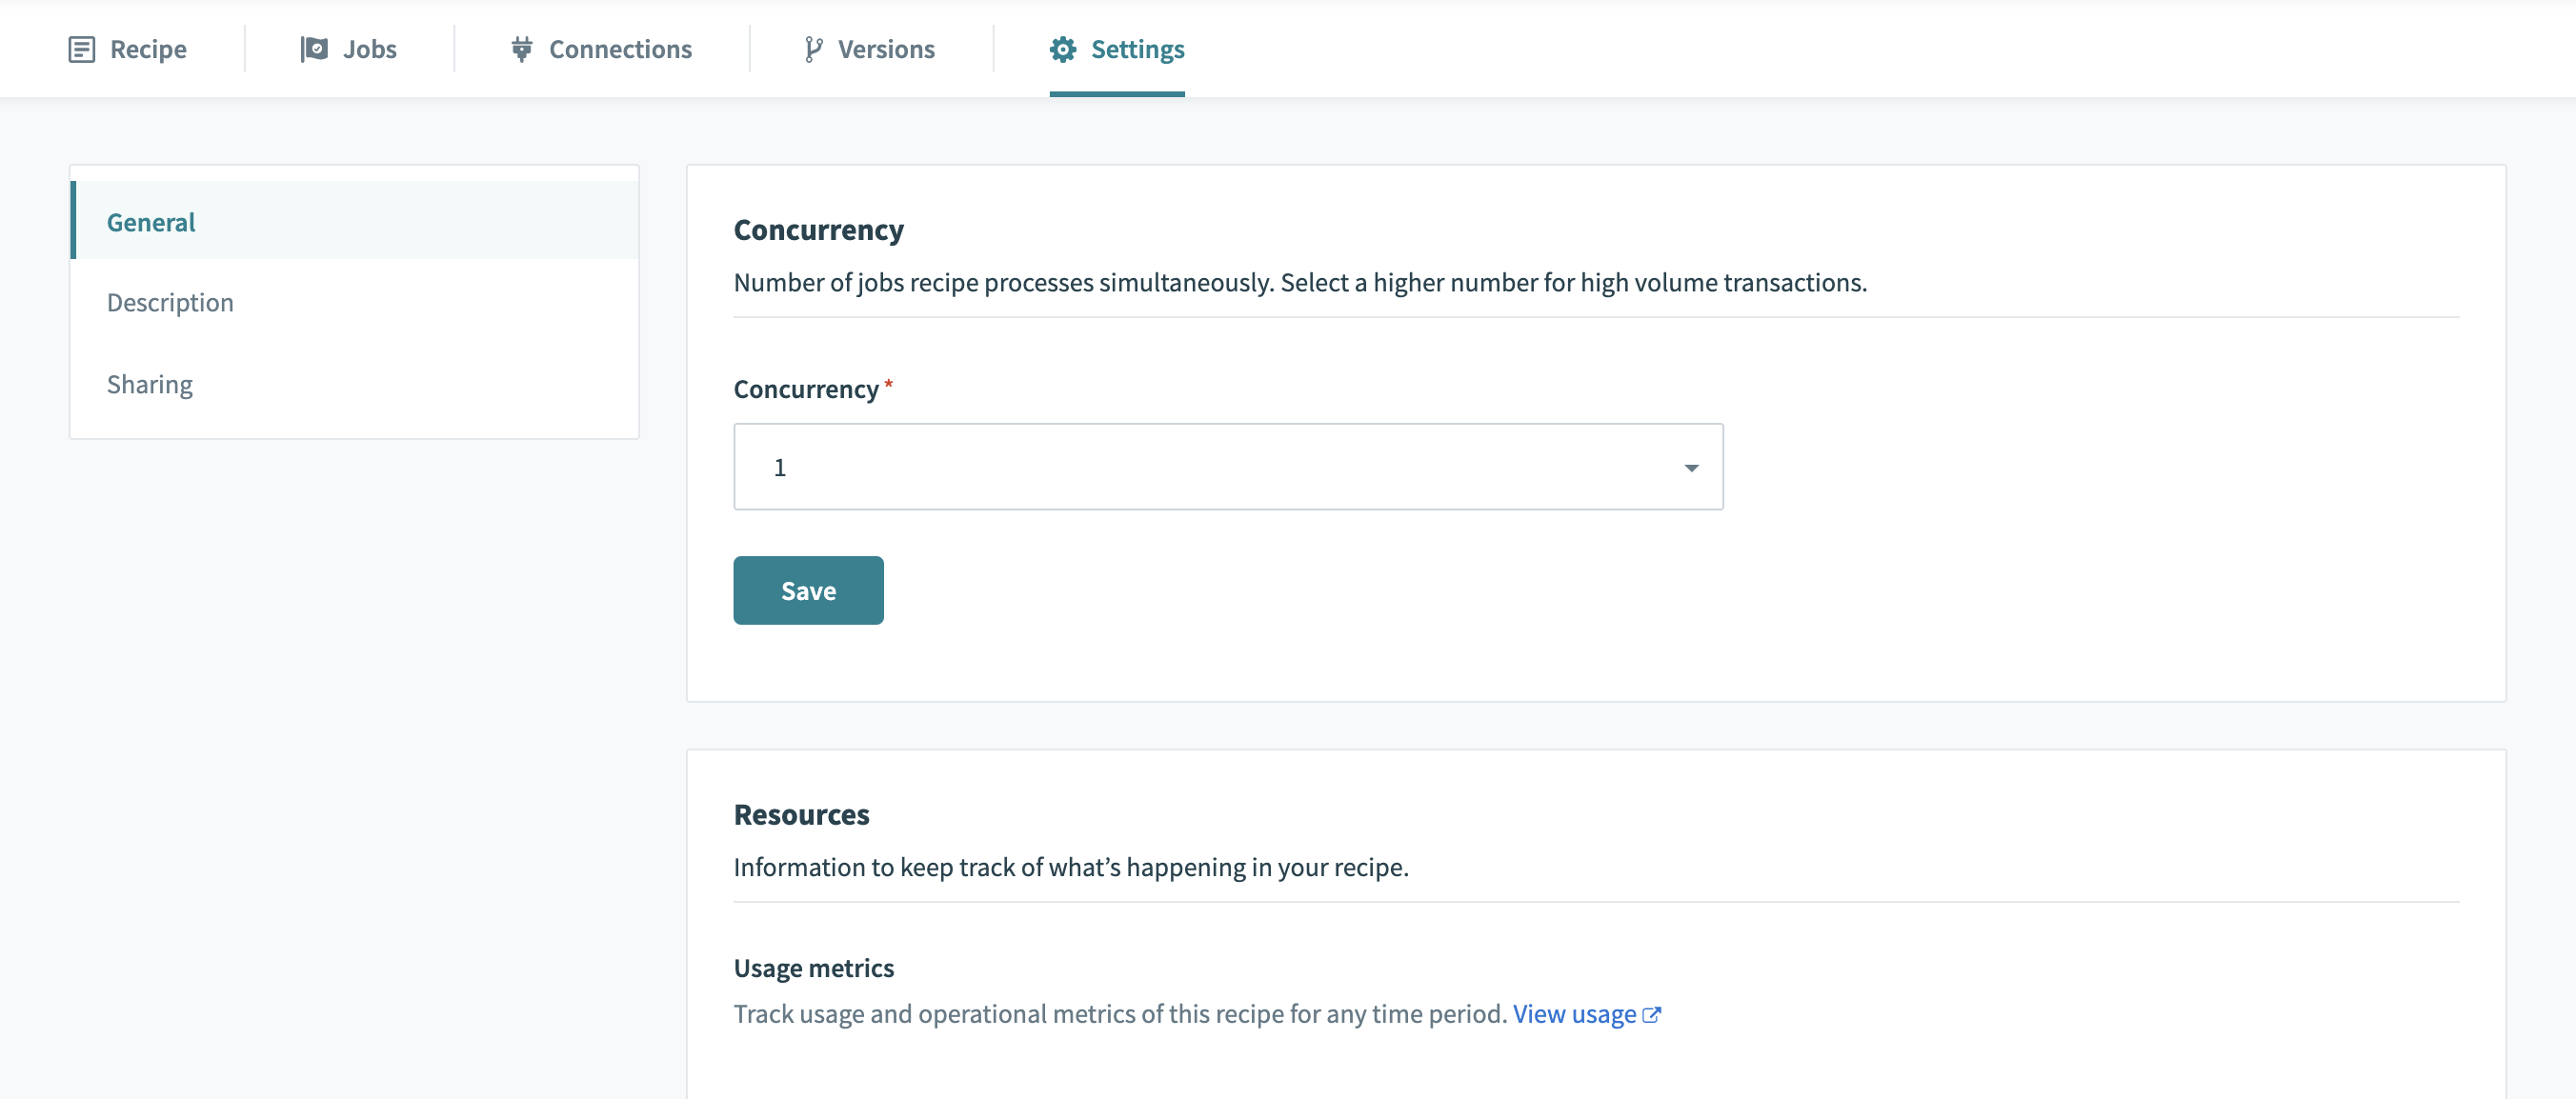The width and height of the screenshot is (2576, 1099).
Task: Select the dropdown arrow in Concurrency field
Action: tap(1690, 467)
